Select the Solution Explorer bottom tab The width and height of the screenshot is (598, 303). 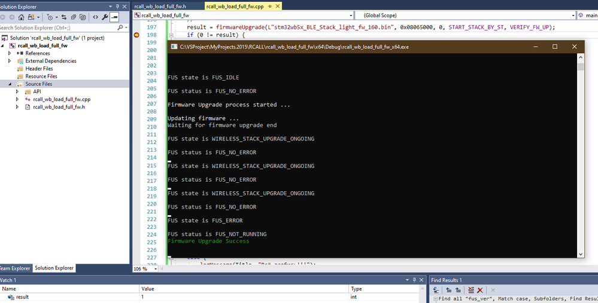54,268
